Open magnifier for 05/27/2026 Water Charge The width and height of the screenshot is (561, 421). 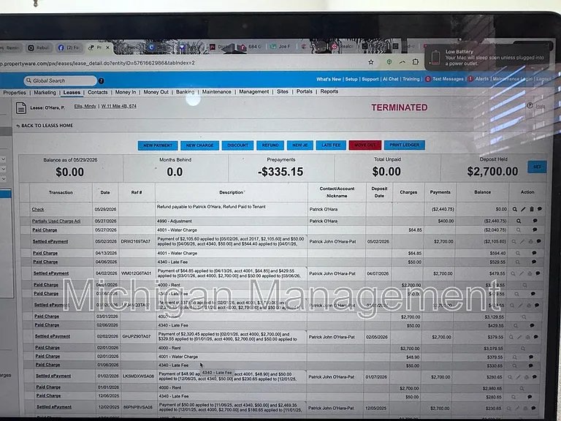click(519, 230)
